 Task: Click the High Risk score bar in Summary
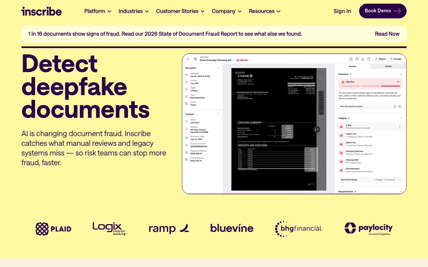click(x=370, y=84)
